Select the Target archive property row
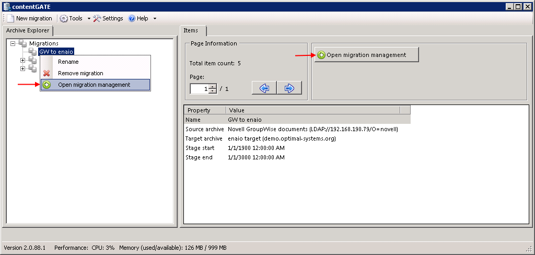 click(297, 138)
